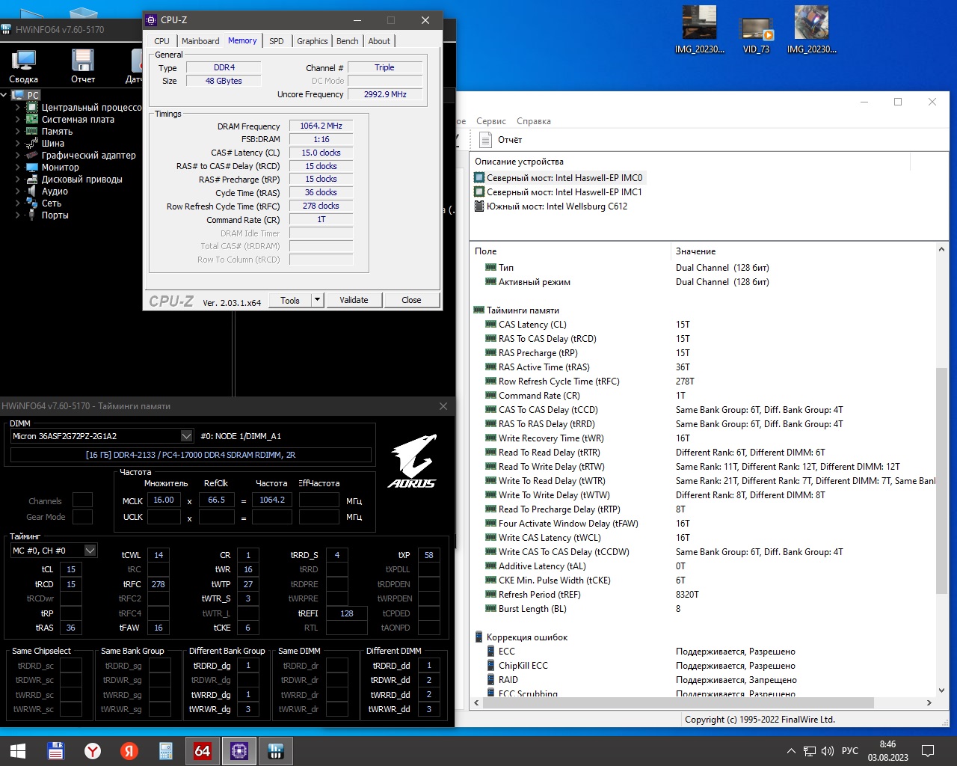Screen dimensions: 957x766
Task: Click the Коррекция ошибок section icon
Action: point(478,637)
